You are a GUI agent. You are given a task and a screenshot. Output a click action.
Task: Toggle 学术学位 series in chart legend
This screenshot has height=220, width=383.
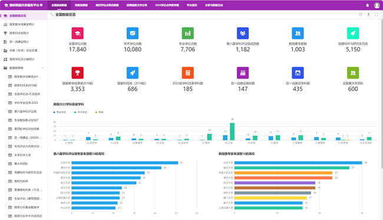[81, 112]
